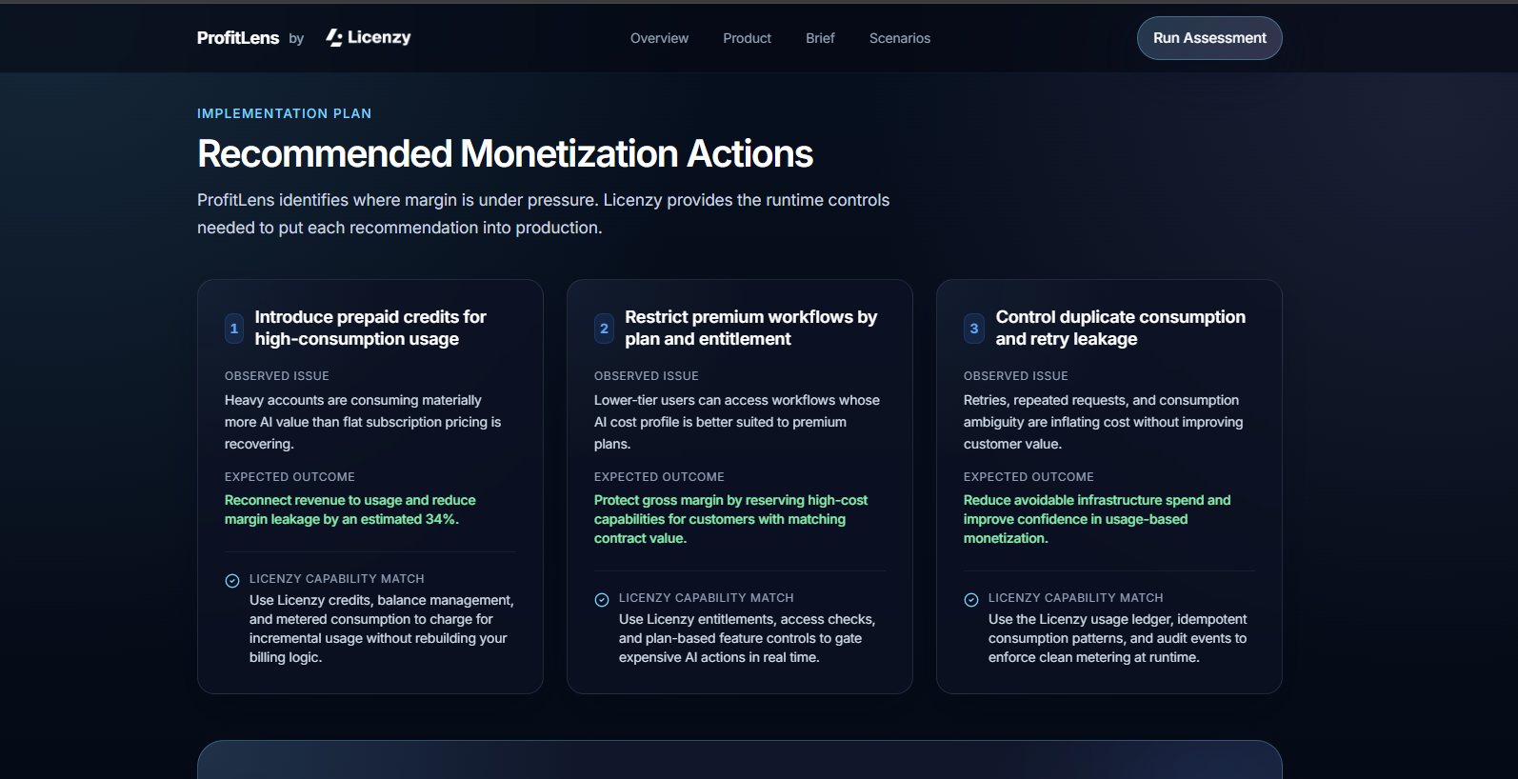
Task: Click the ProfitLens brand name
Action: pos(238,38)
